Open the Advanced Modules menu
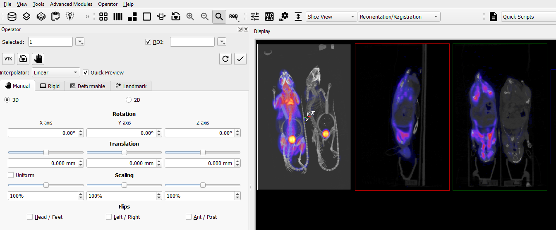Viewport: 556px width, 230px height. 72,4
